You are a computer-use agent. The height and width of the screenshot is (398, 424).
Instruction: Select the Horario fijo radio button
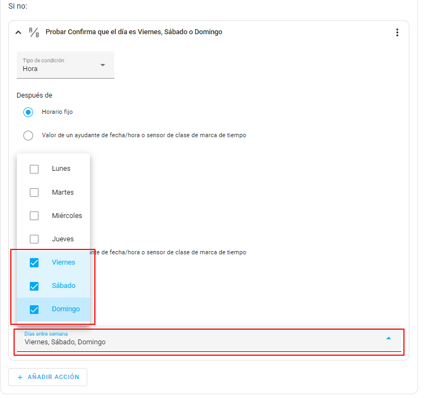click(28, 112)
